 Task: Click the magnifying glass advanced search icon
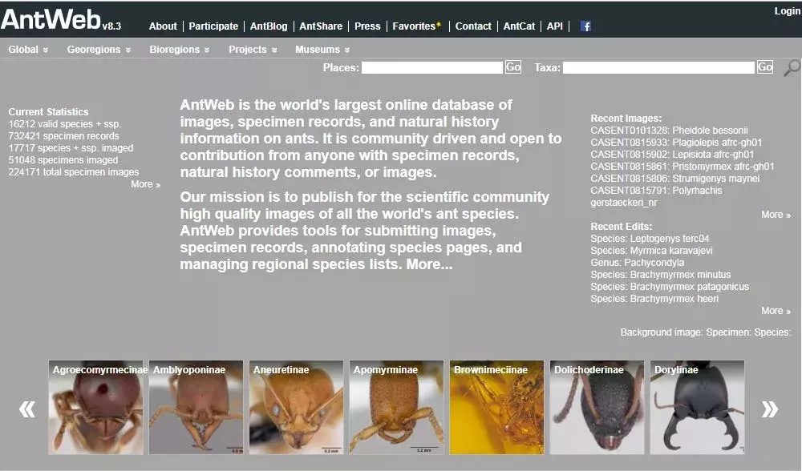pyautogui.click(x=792, y=67)
